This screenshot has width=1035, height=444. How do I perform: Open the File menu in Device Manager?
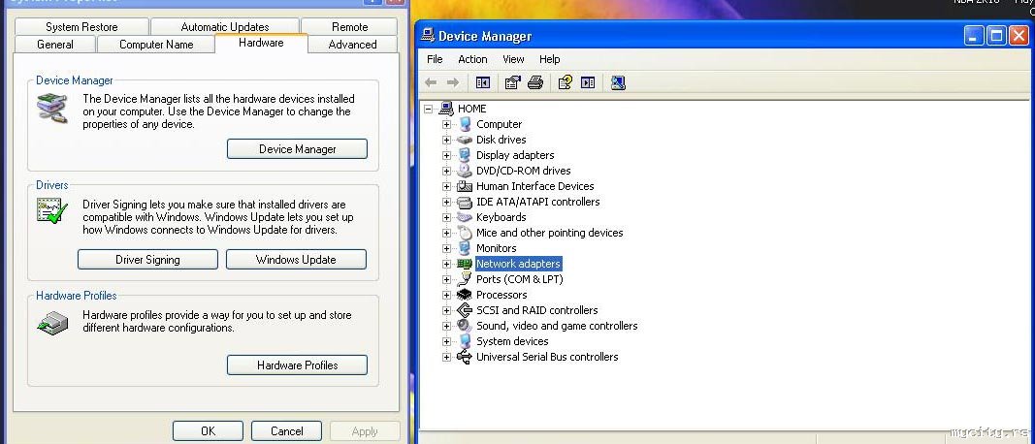point(435,59)
